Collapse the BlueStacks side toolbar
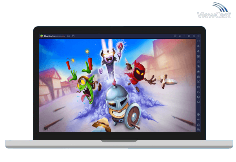Viewport: 236px width, 162px height. pos(198,36)
